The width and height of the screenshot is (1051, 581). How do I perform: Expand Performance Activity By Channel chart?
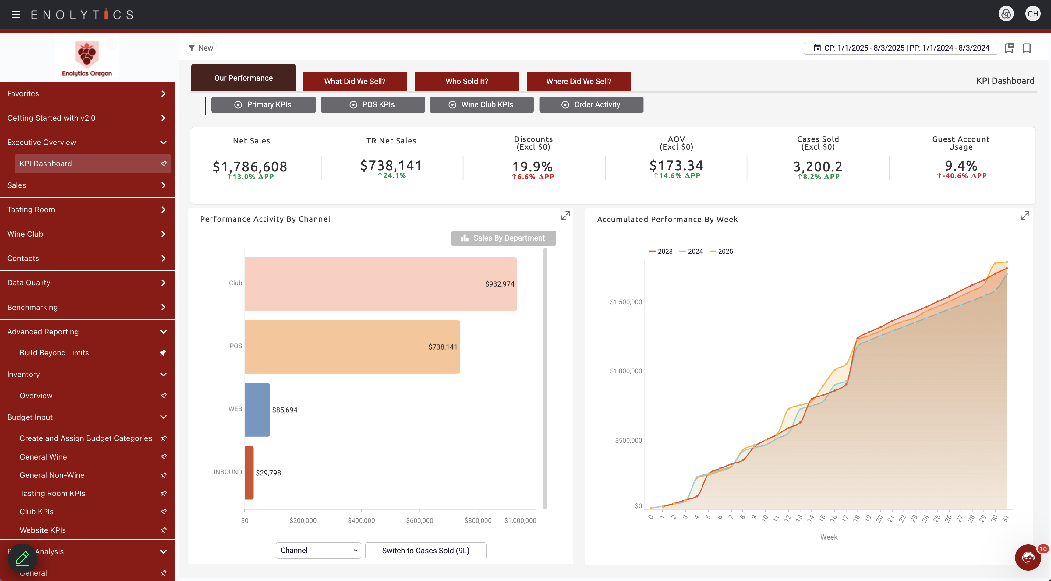click(565, 216)
